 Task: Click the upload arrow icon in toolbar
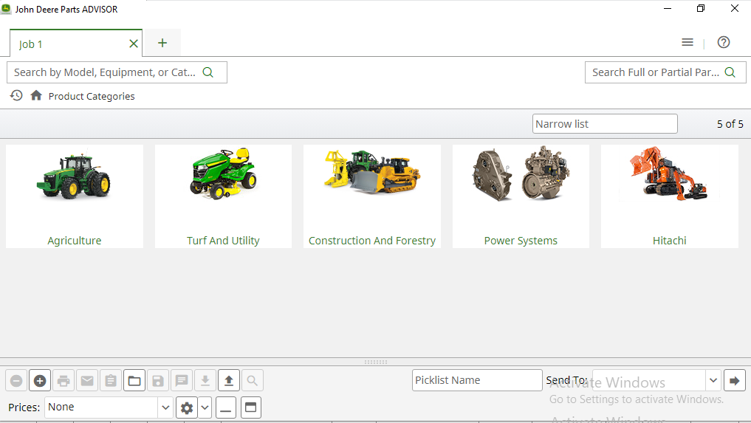229,381
